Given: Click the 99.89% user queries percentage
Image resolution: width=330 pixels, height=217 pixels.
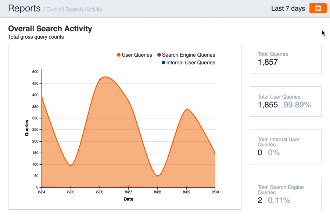Looking at the screenshot, I should coord(297,105).
